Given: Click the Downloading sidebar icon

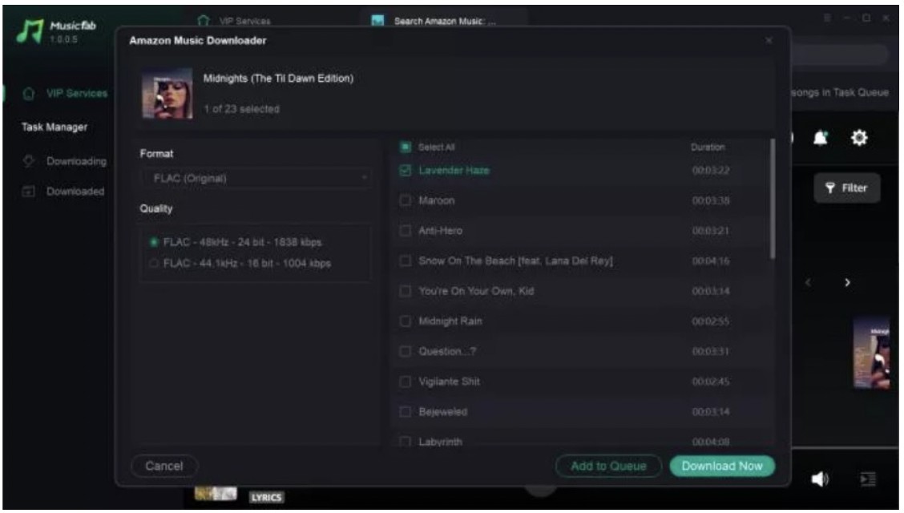Looking at the screenshot, I should pos(28,161).
